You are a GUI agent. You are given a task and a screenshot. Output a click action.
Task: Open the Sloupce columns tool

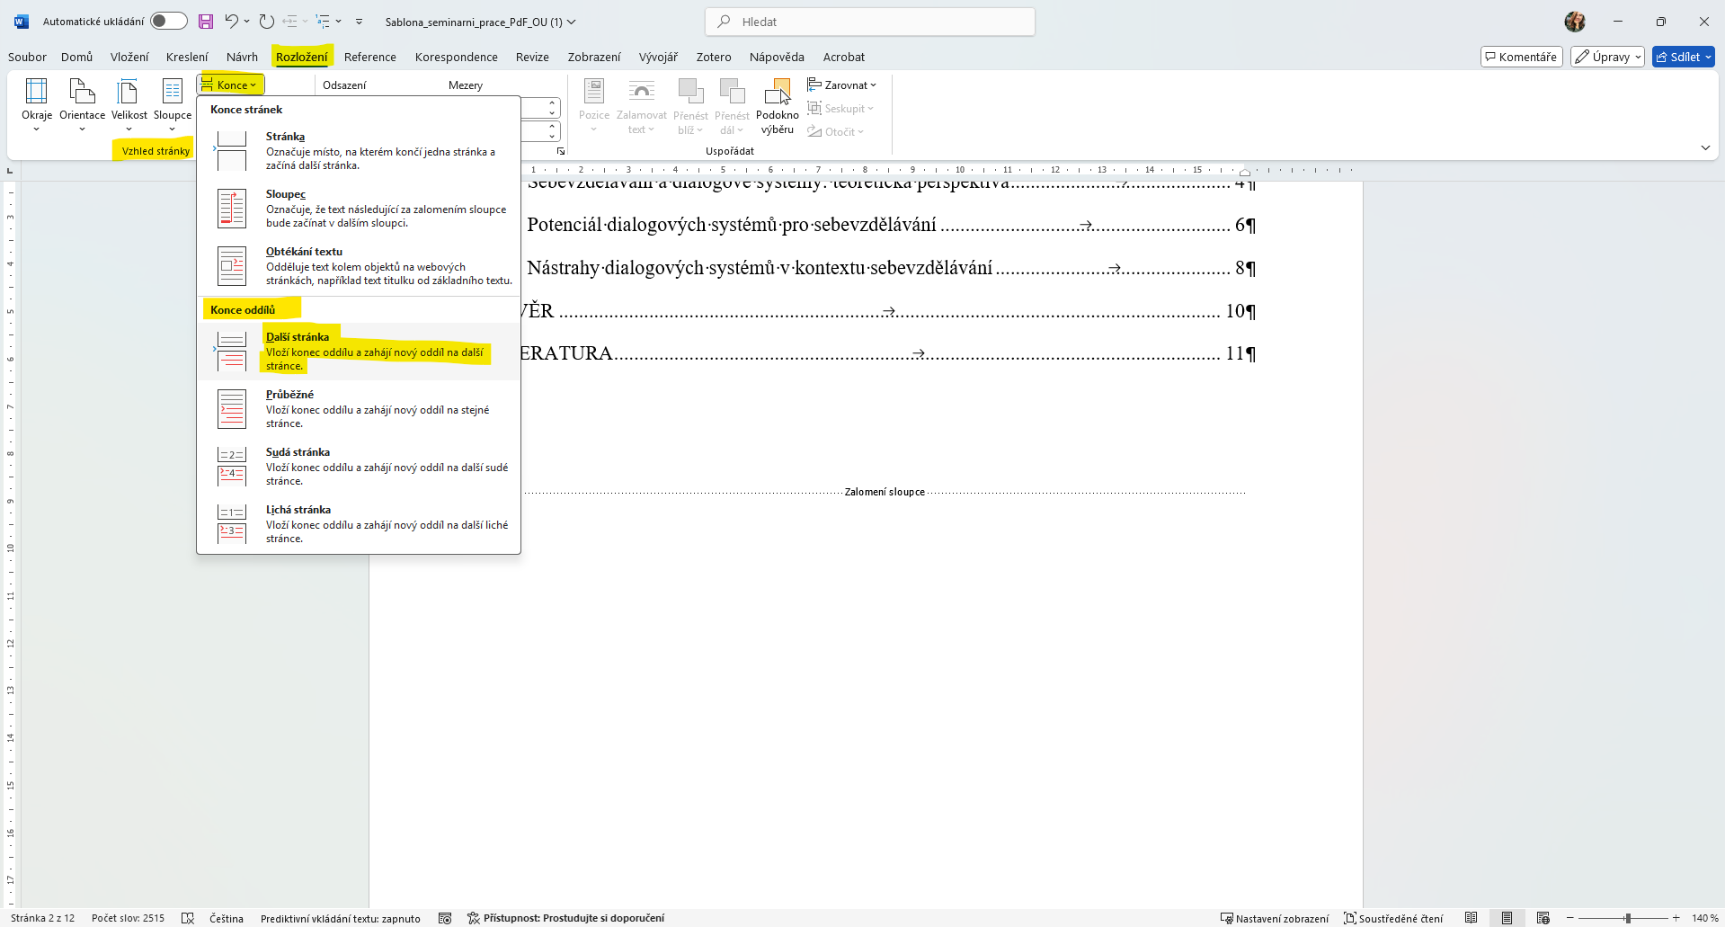coord(172,93)
